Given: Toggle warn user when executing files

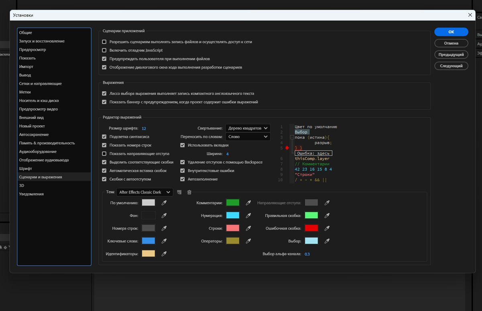Looking at the screenshot, I should click(x=104, y=59).
